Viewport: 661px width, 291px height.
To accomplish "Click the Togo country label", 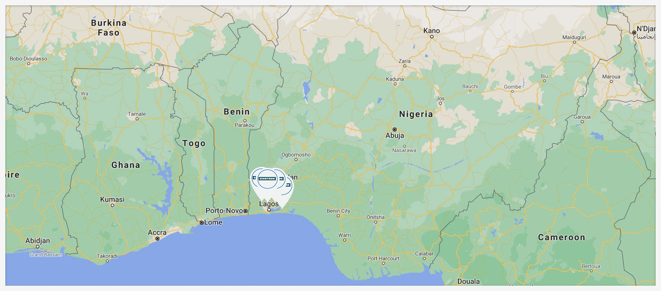I will [x=194, y=143].
